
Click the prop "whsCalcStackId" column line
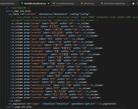(x=54, y=70)
